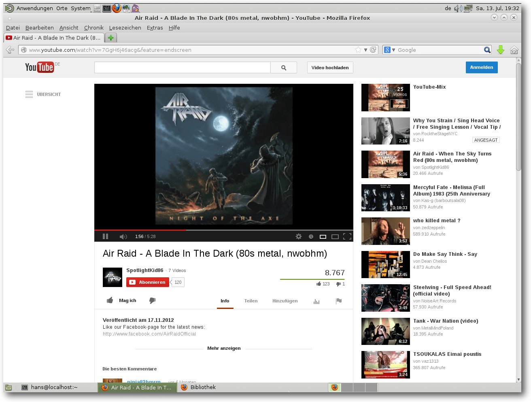Screen dimensions: 531x402
Task: Open the system volume control icon
Action: (x=458, y=8)
